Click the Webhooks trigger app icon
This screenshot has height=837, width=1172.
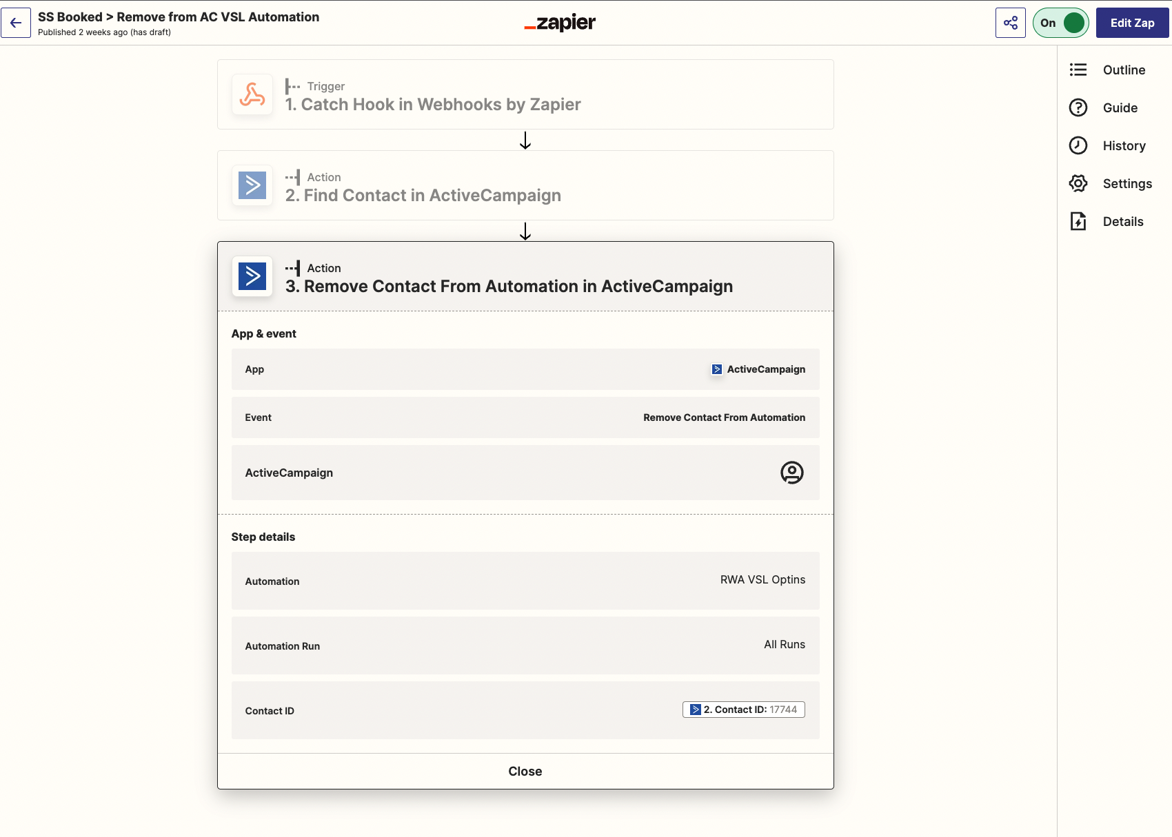tap(252, 94)
